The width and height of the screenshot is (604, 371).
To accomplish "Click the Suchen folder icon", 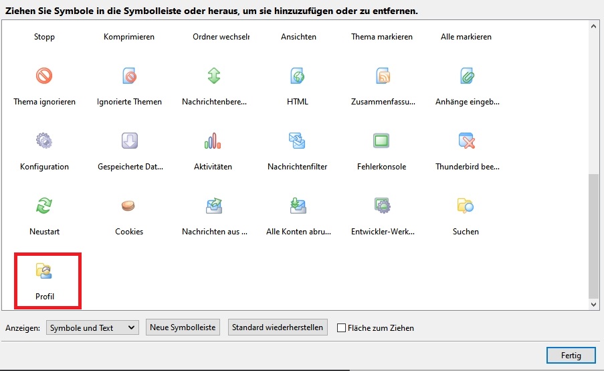I will click(x=466, y=206).
